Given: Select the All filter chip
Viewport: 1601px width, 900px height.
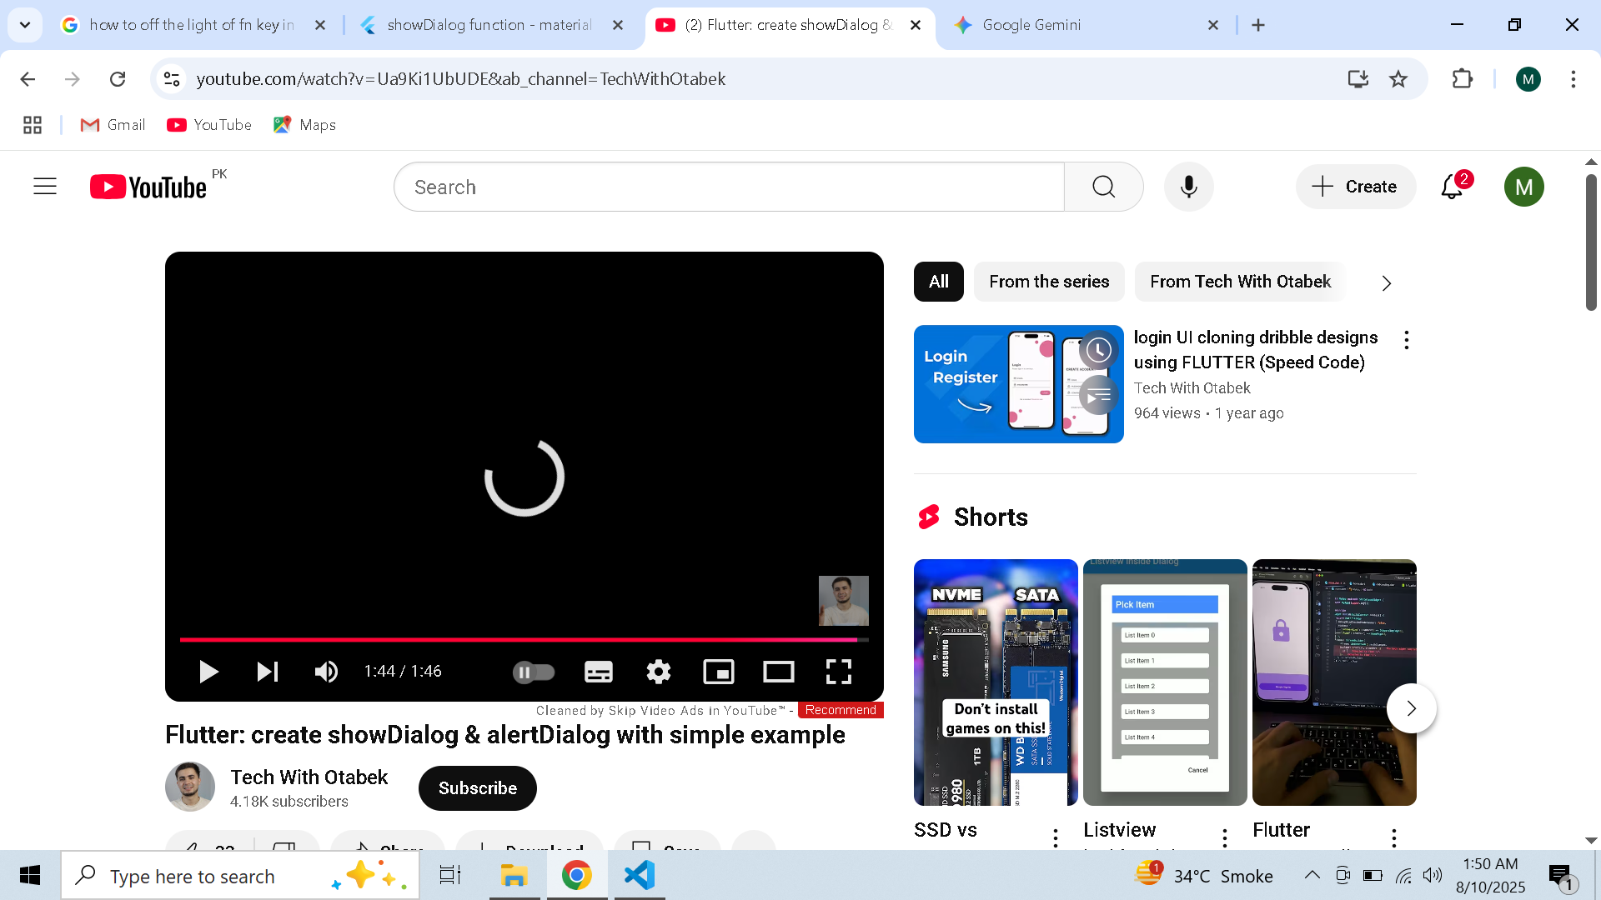Looking at the screenshot, I should (x=939, y=282).
